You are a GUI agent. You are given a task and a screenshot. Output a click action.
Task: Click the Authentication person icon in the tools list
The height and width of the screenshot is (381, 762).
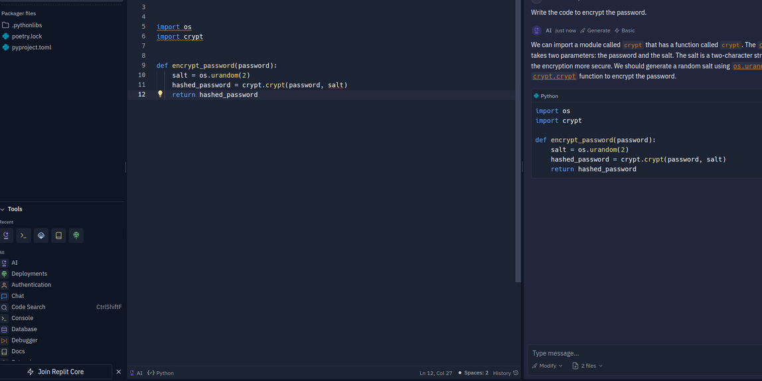[x=4, y=285]
